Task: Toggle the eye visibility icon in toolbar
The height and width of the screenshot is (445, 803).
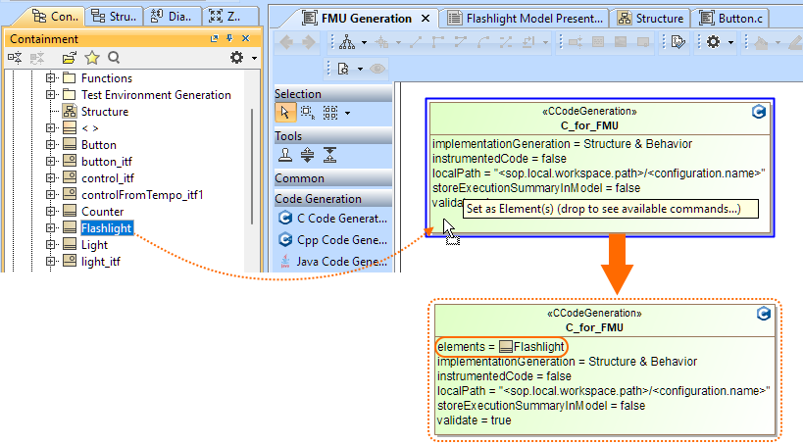Action: pyautogui.click(x=377, y=69)
